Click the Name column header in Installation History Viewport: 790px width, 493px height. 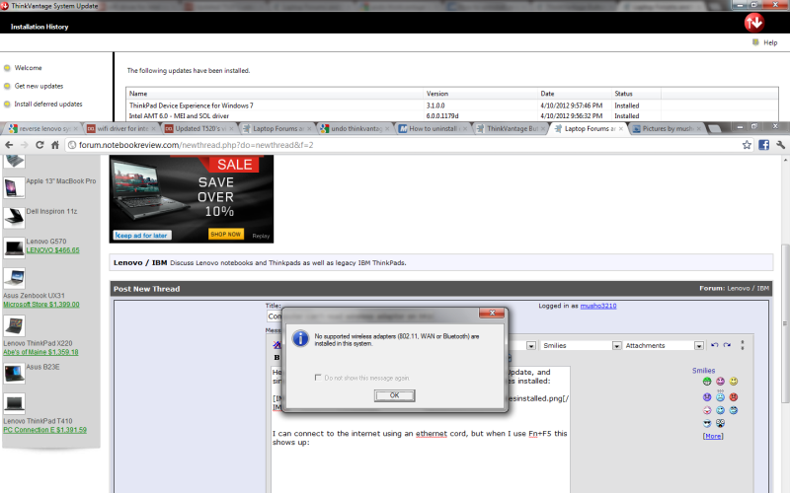[275, 94]
